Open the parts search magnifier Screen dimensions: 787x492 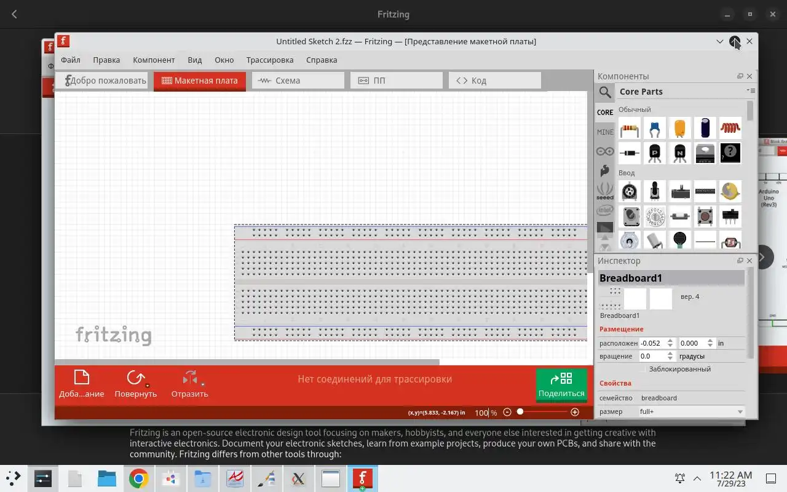(605, 92)
